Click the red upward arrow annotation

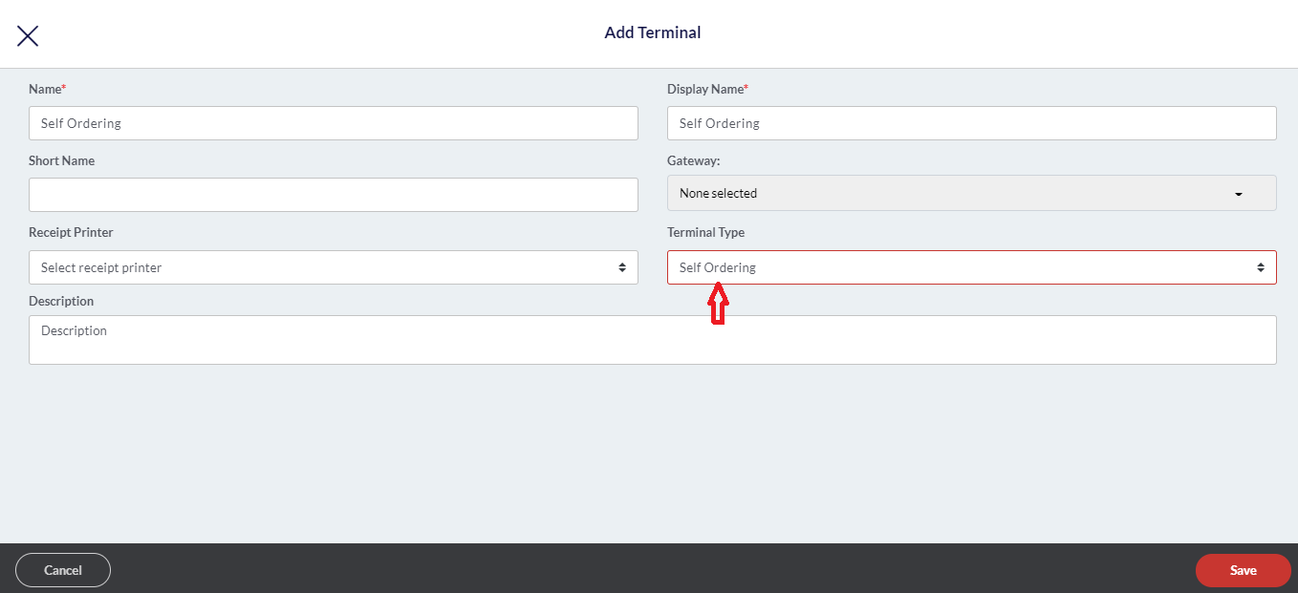coord(718,307)
